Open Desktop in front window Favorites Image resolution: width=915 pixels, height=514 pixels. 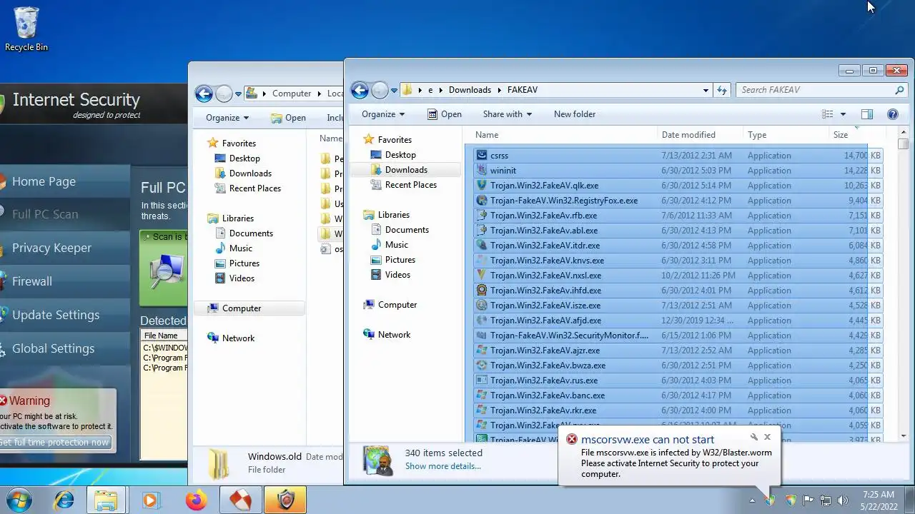[x=400, y=155]
